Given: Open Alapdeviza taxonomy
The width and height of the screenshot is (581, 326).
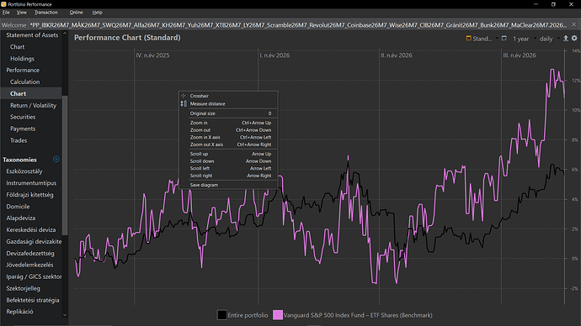Looking at the screenshot, I should pyautogui.click(x=21, y=218).
